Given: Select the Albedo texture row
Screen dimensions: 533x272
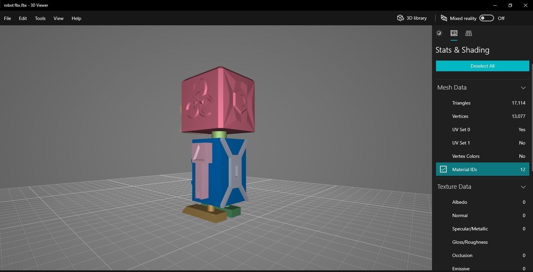Looking at the screenshot, I should (x=482, y=202).
